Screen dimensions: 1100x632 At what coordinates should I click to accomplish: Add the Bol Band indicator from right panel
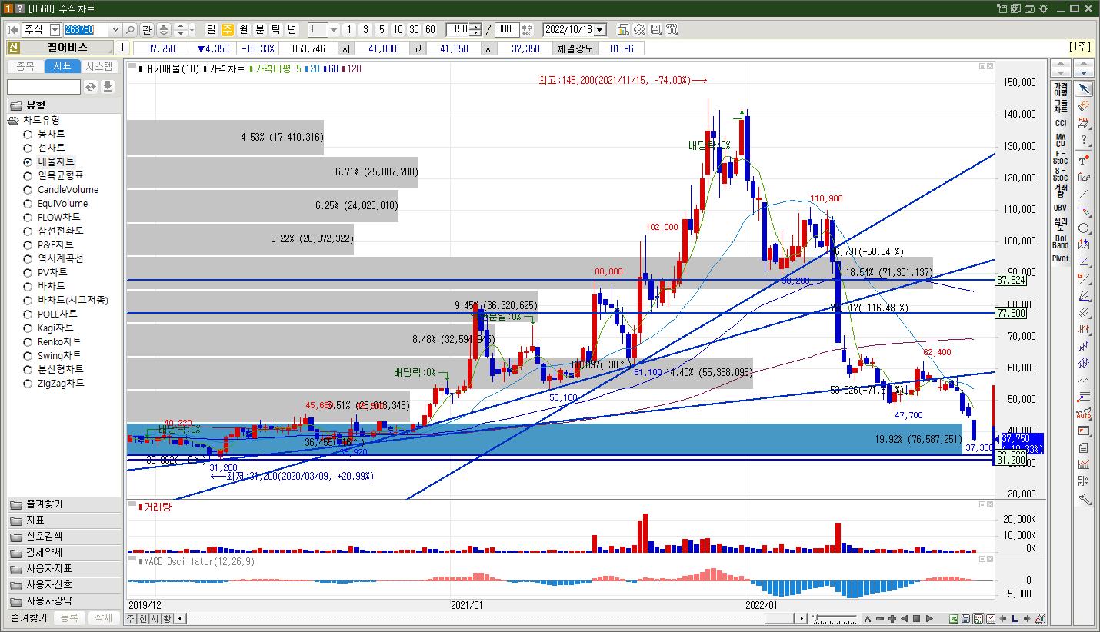click(1061, 241)
